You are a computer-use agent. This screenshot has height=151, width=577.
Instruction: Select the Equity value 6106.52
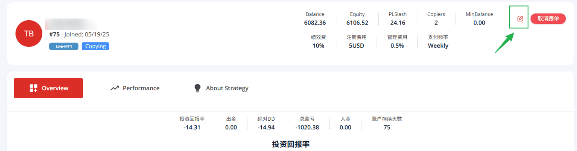(357, 23)
